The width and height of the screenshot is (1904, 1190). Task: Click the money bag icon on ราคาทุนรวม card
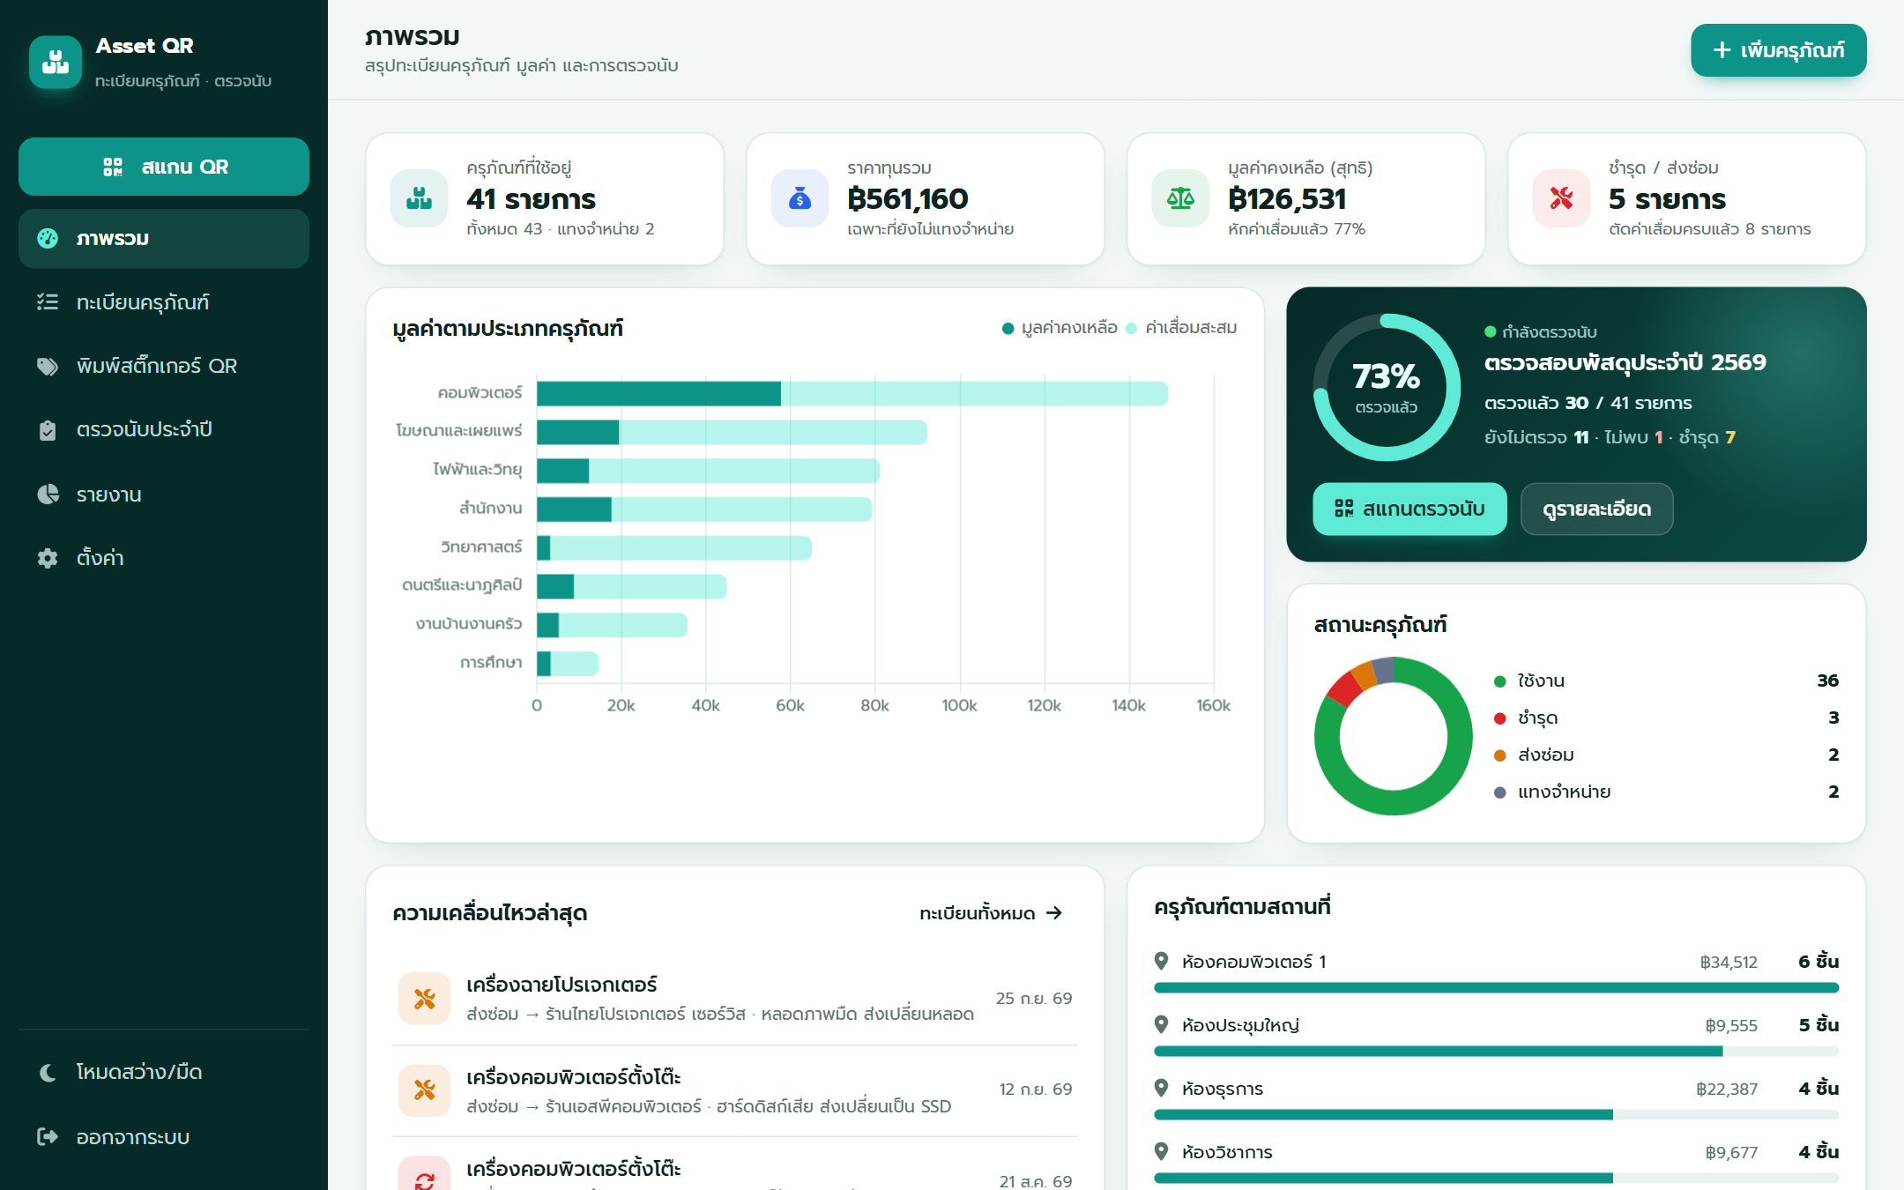click(x=800, y=198)
